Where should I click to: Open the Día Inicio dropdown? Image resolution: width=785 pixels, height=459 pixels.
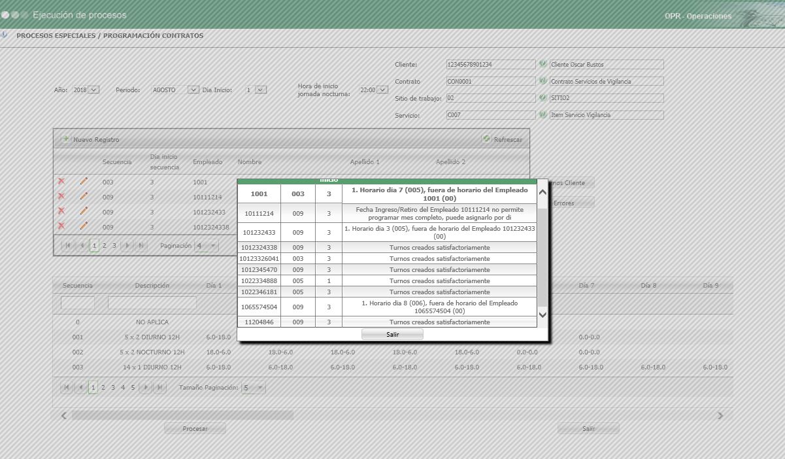(260, 90)
